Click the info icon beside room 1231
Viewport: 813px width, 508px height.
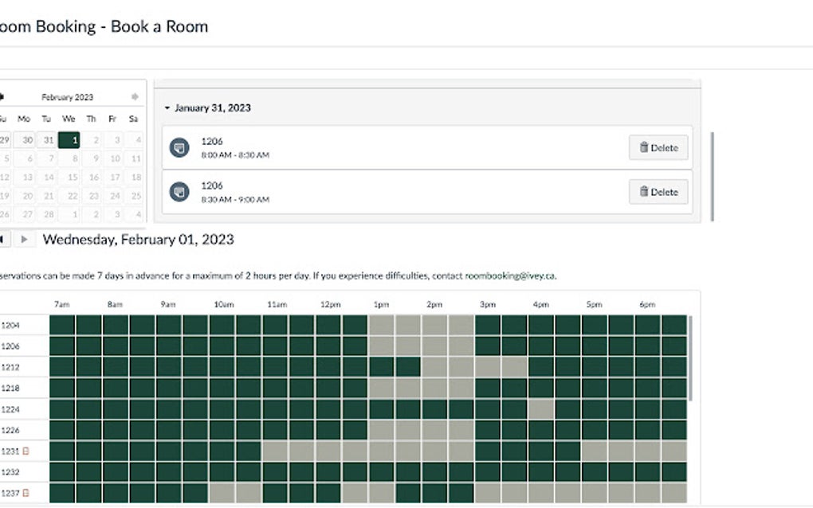click(26, 451)
